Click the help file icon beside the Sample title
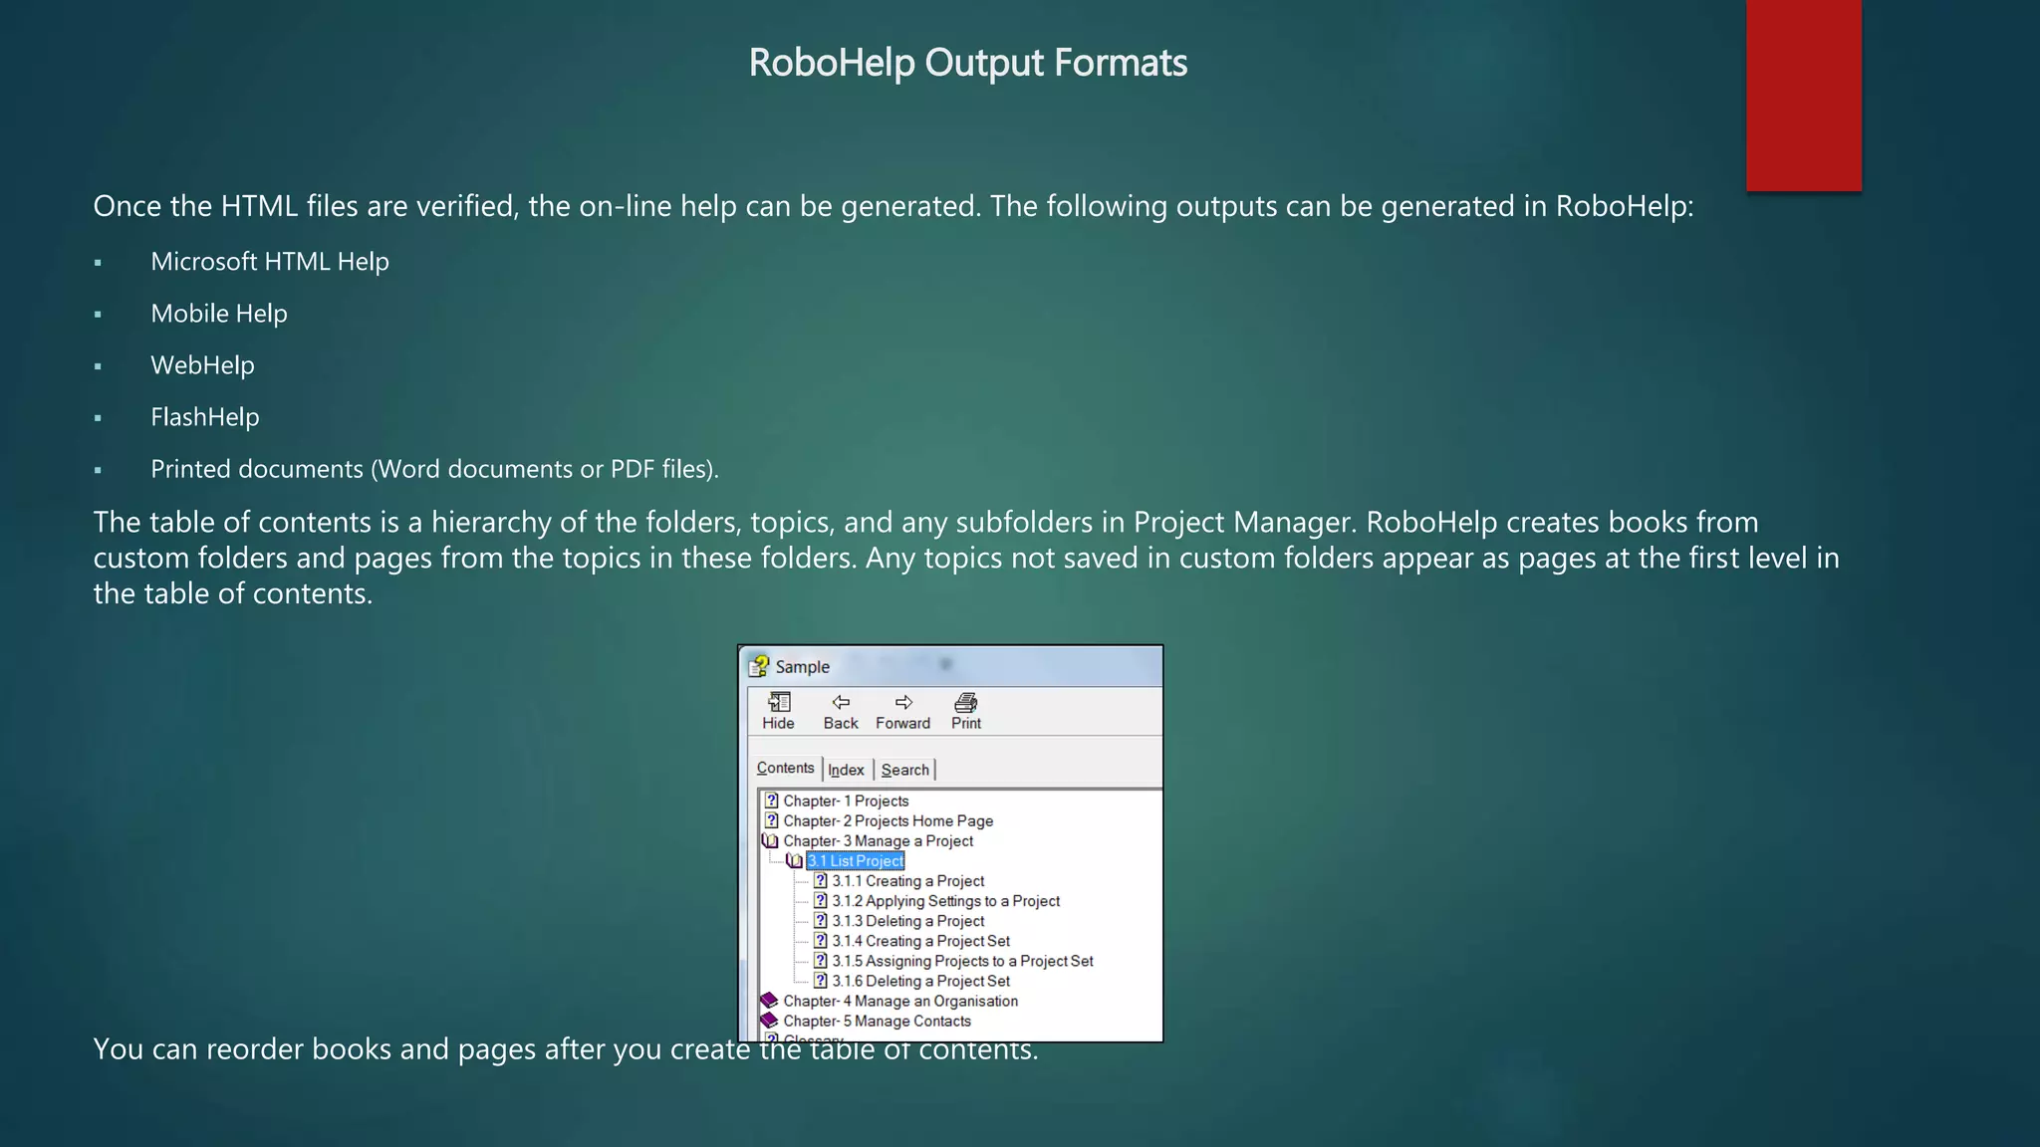This screenshot has width=2040, height=1147. click(760, 666)
